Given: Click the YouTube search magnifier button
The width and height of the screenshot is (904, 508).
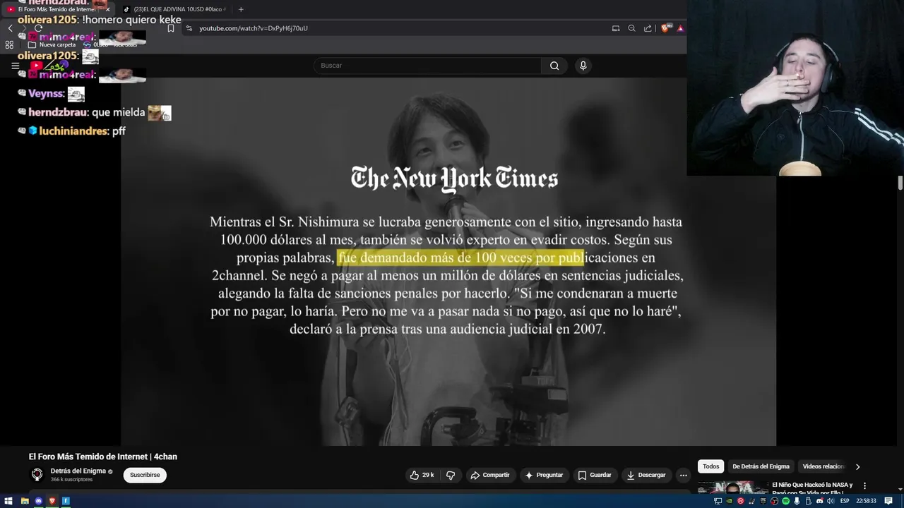Looking at the screenshot, I should [x=554, y=66].
